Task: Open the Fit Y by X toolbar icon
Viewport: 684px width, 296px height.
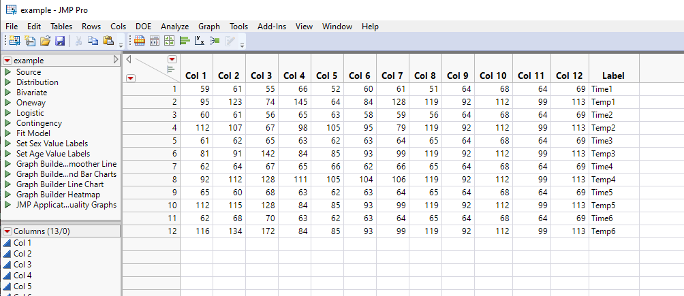Action: coord(200,42)
